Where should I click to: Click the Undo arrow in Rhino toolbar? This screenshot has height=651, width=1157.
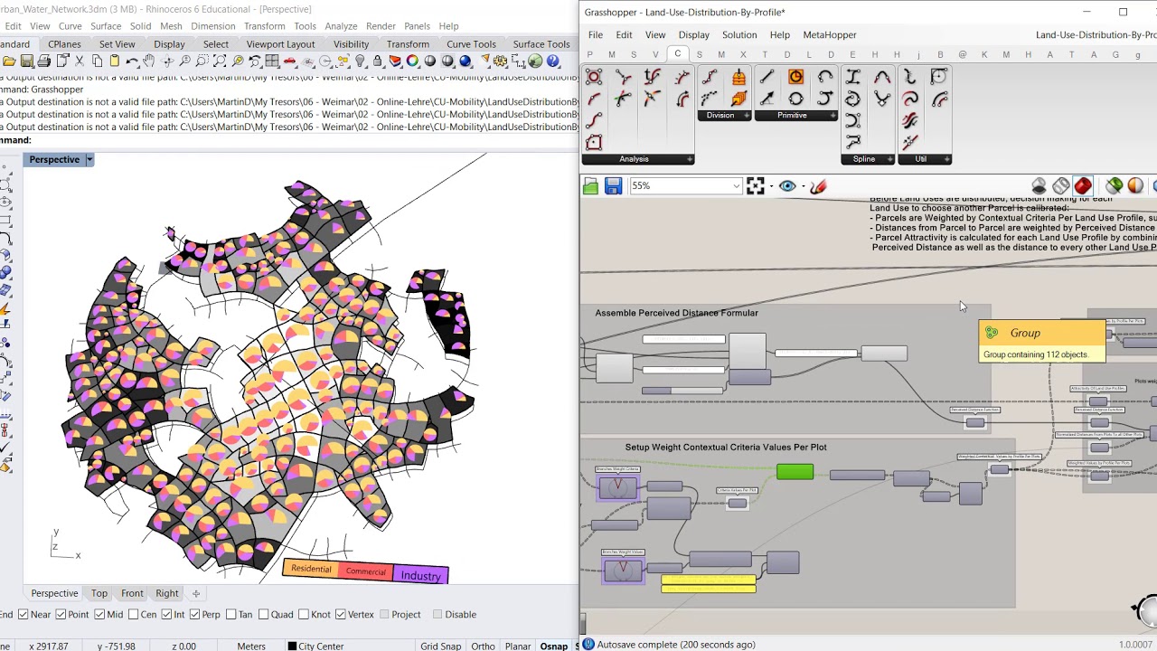(x=132, y=61)
